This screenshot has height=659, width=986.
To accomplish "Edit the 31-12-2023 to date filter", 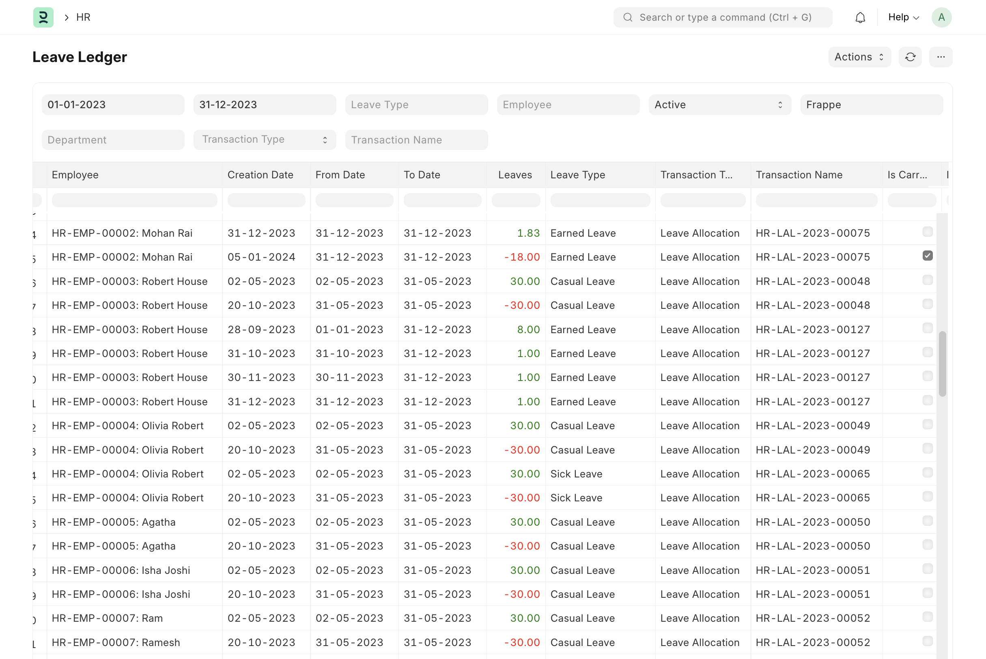I will coord(265,105).
